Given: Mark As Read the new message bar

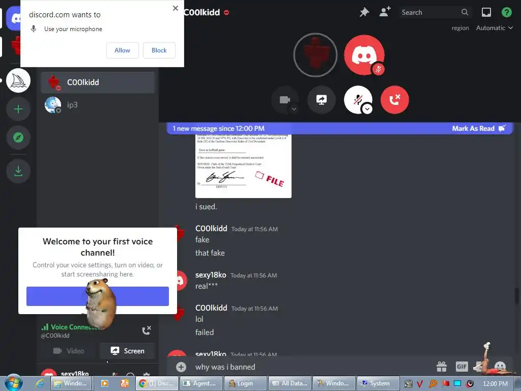Looking at the screenshot, I should (x=478, y=128).
